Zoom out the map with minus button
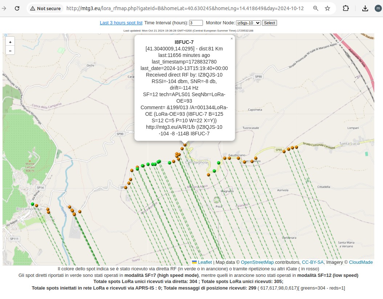 pos(10,50)
